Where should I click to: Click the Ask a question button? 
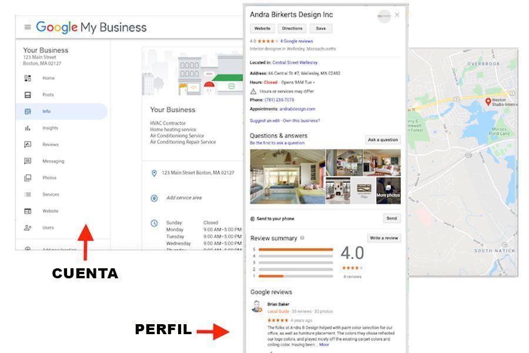(x=383, y=140)
